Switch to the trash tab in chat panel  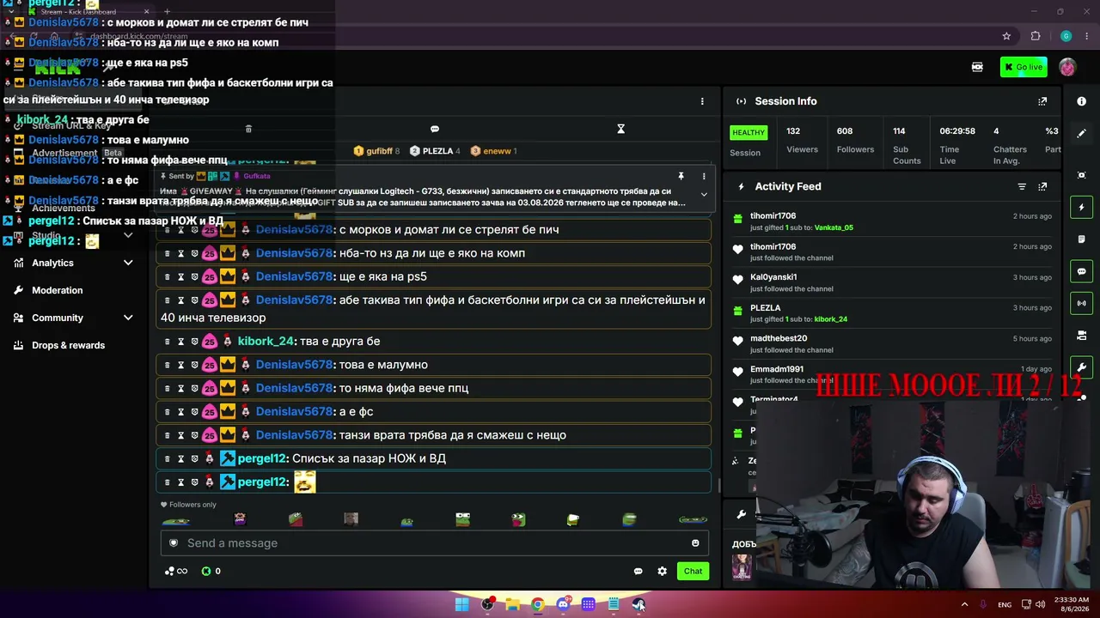click(248, 129)
